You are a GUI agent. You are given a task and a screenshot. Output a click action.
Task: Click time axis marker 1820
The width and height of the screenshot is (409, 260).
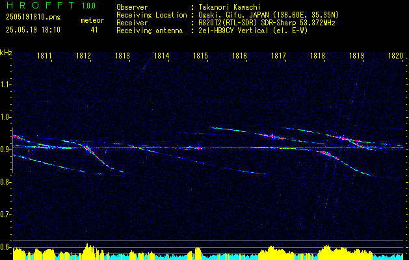395,55
